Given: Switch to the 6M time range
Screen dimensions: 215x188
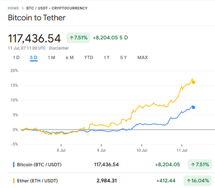Looking at the screenshot, I should point(69,57).
